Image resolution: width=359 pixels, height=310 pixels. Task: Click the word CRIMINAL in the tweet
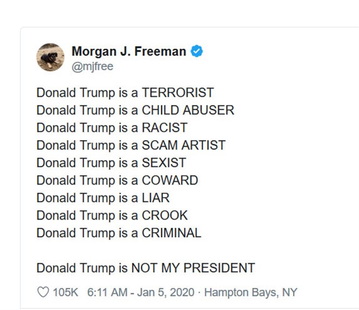point(171,233)
